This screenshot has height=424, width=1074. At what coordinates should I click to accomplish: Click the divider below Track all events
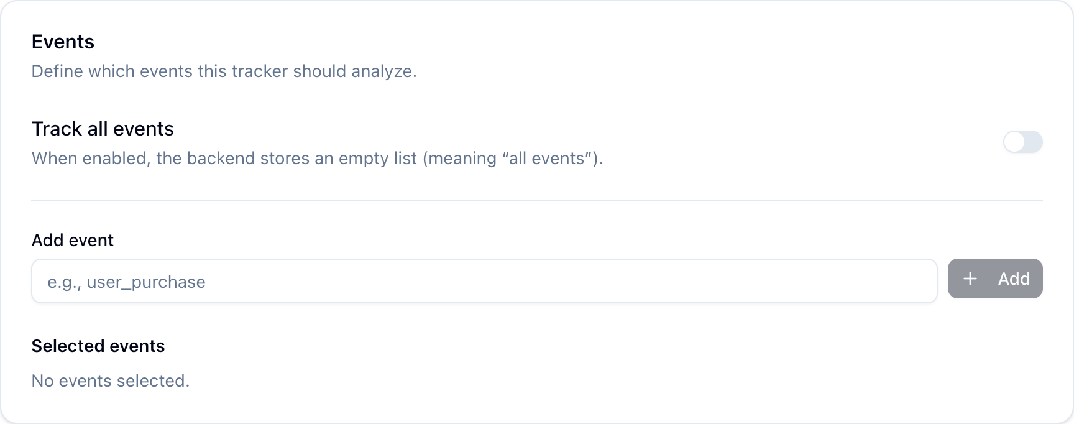537,200
